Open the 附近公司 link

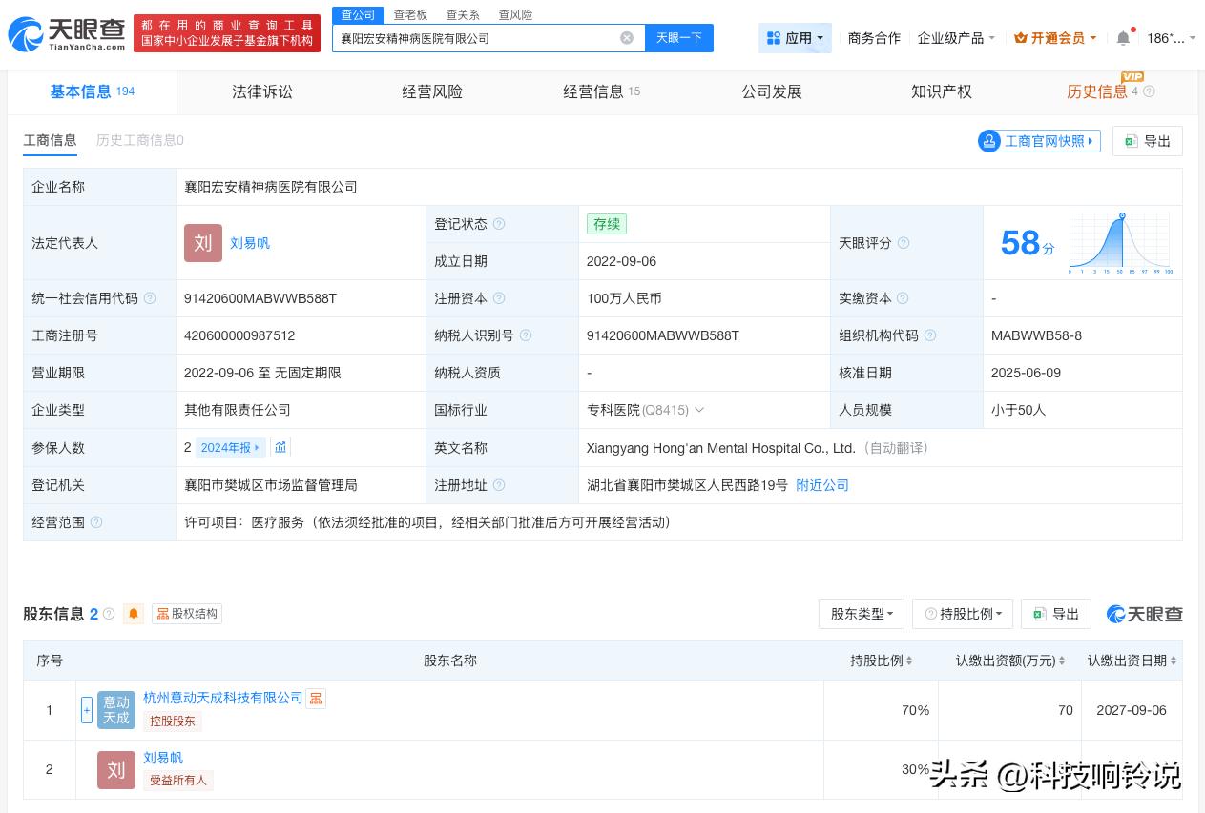point(822,485)
